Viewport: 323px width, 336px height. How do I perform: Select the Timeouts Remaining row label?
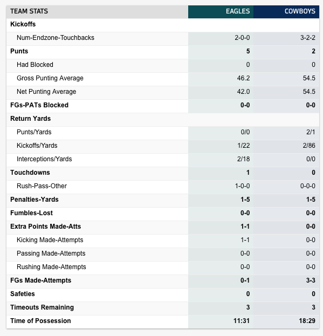[x=42, y=307]
